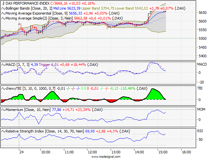212x159 pixels.
Task: Select the 15:00 mark on time axis
Action: [x=162, y=152]
